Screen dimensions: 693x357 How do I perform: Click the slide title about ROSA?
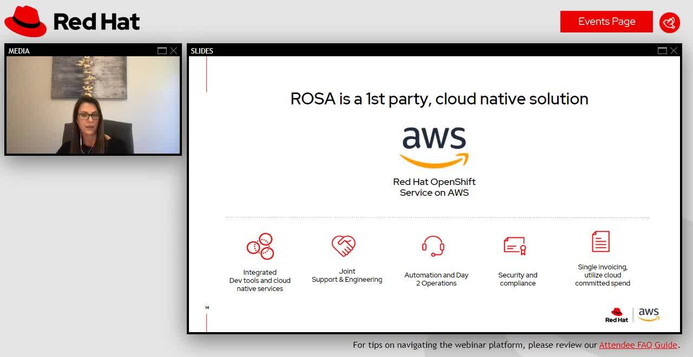pos(439,99)
